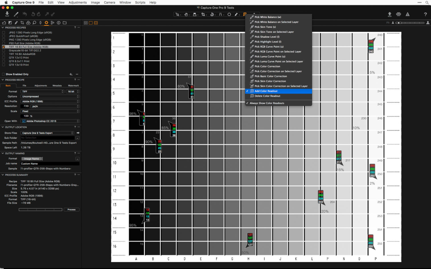Click the Export upload arrow icon

(389, 14)
